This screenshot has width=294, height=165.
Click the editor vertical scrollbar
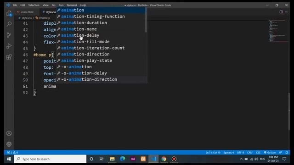[289, 112]
